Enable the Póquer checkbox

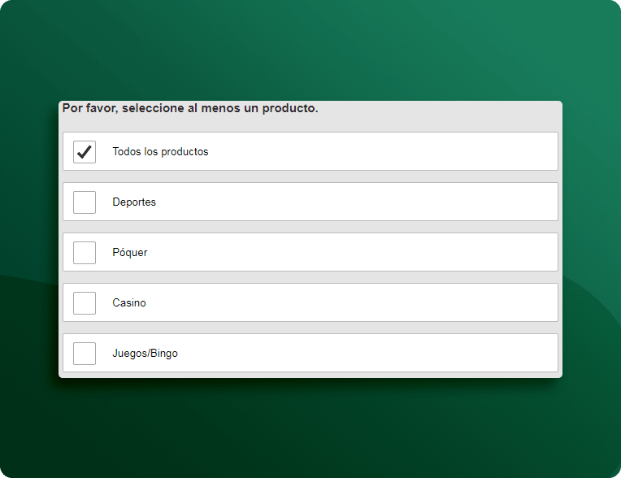(x=85, y=253)
